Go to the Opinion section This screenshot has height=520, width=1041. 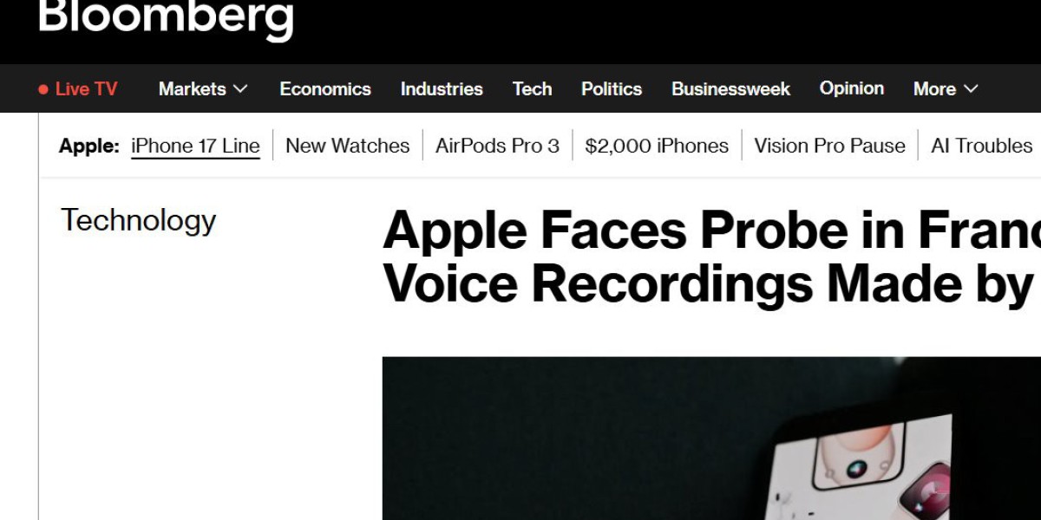(852, 88)
